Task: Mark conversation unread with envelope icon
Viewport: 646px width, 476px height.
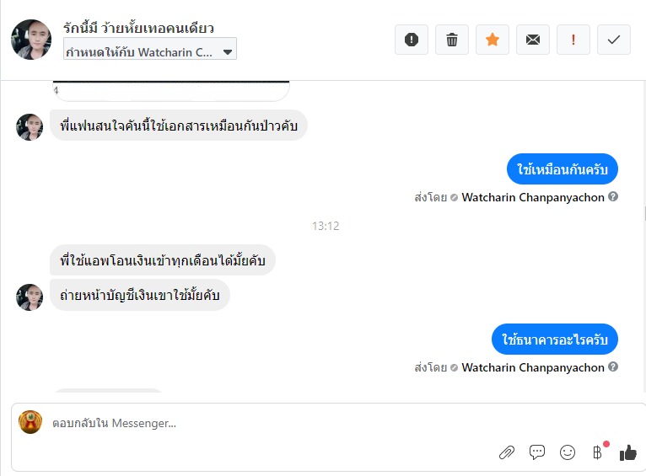Action: (533, 40)
